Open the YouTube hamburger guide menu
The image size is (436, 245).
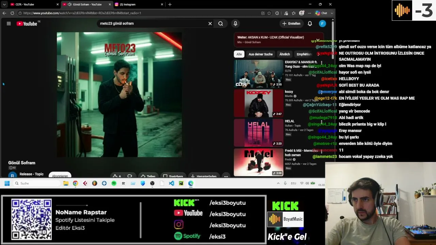pyautogui.click(x=9, y=23)
